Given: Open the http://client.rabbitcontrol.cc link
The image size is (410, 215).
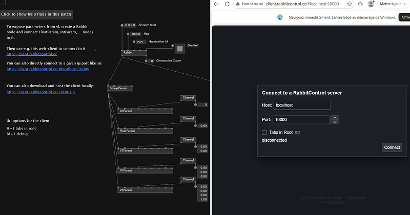Looking at the screenshot, I should coord(32,54).
